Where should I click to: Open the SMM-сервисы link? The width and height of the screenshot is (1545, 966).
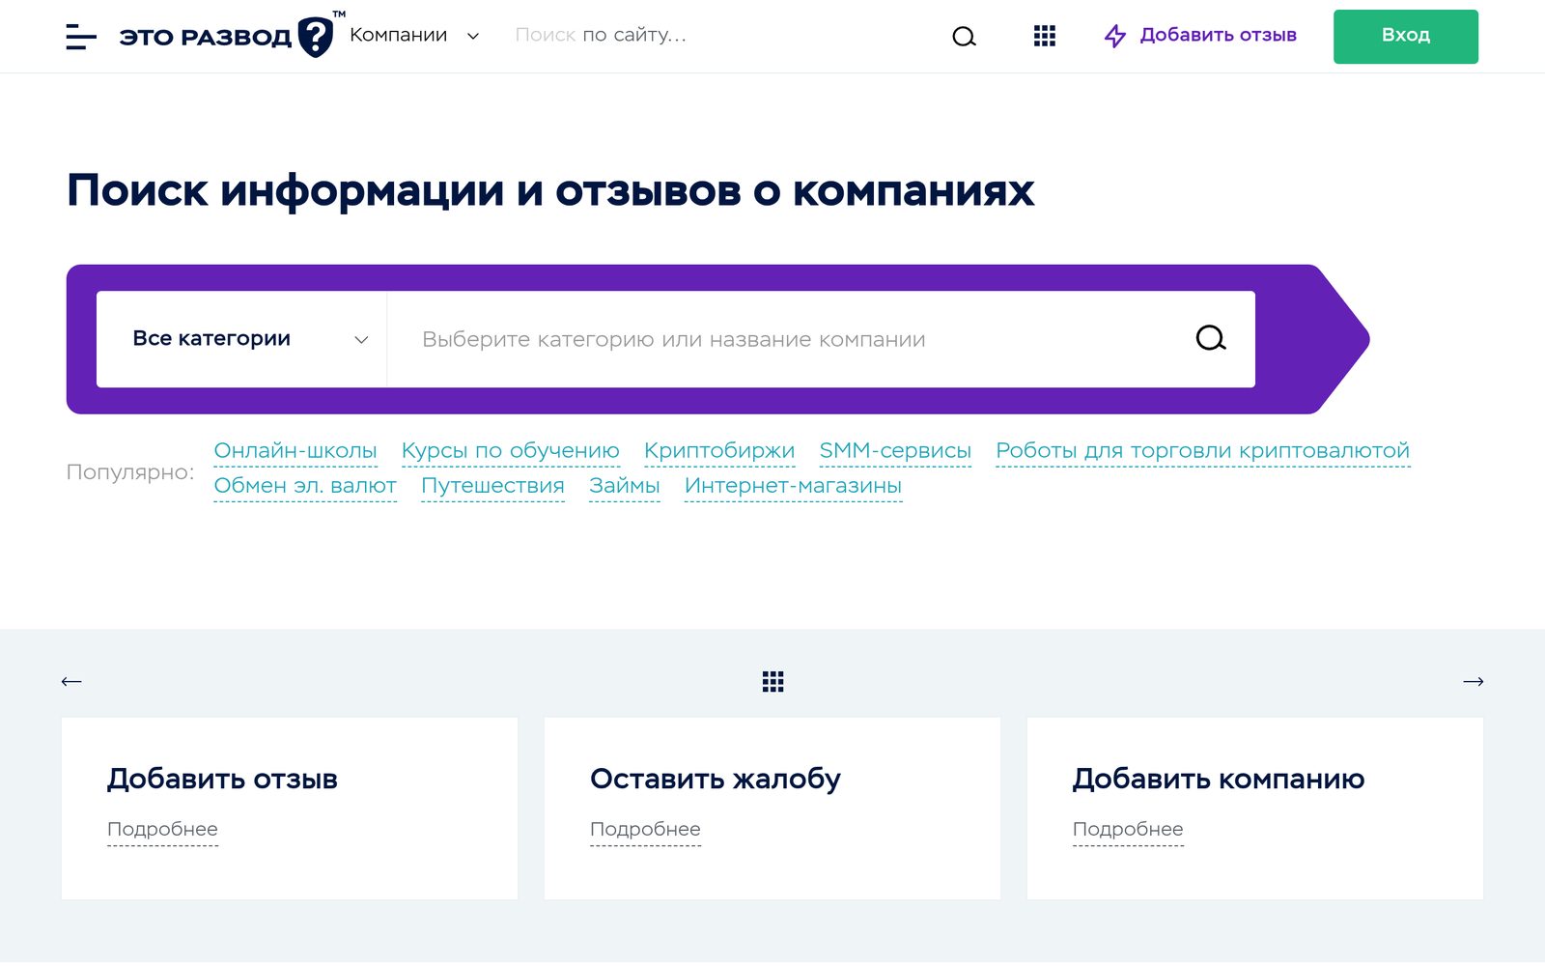click(x=895, y=451)
